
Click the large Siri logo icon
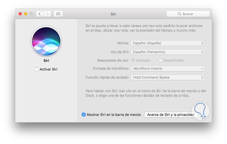pyautogui.click(x=46, y=41)
